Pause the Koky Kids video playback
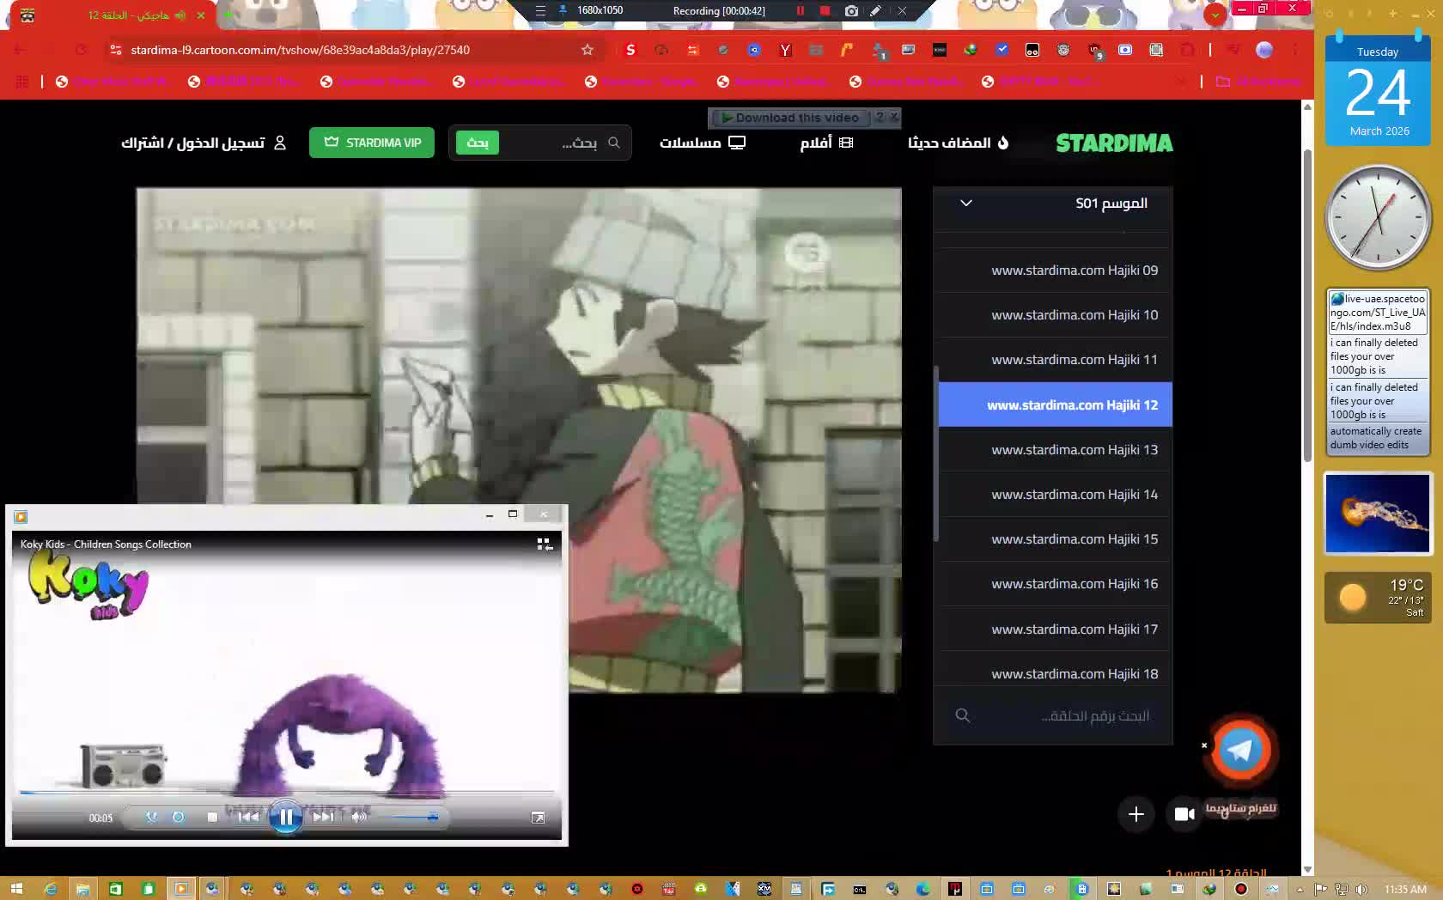This screenshot has width=1443, height=900. click(x=285, y=817)
